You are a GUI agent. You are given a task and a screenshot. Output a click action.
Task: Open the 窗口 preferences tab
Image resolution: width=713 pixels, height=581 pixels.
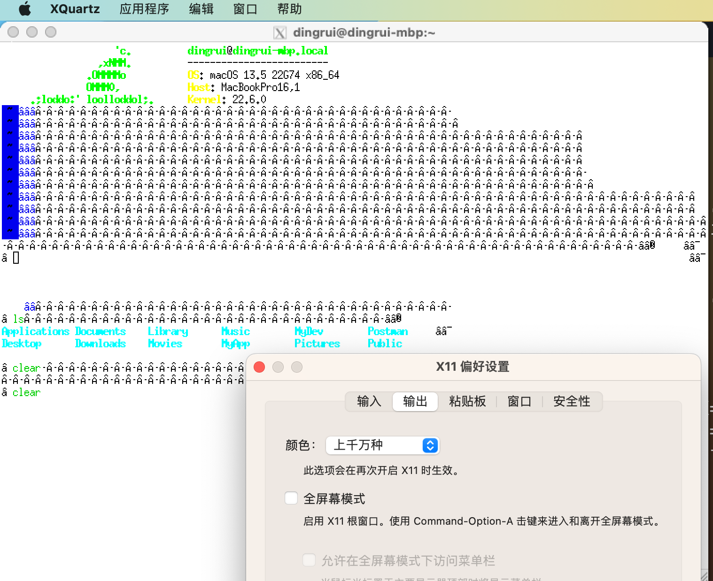click(x=519, y=402)
